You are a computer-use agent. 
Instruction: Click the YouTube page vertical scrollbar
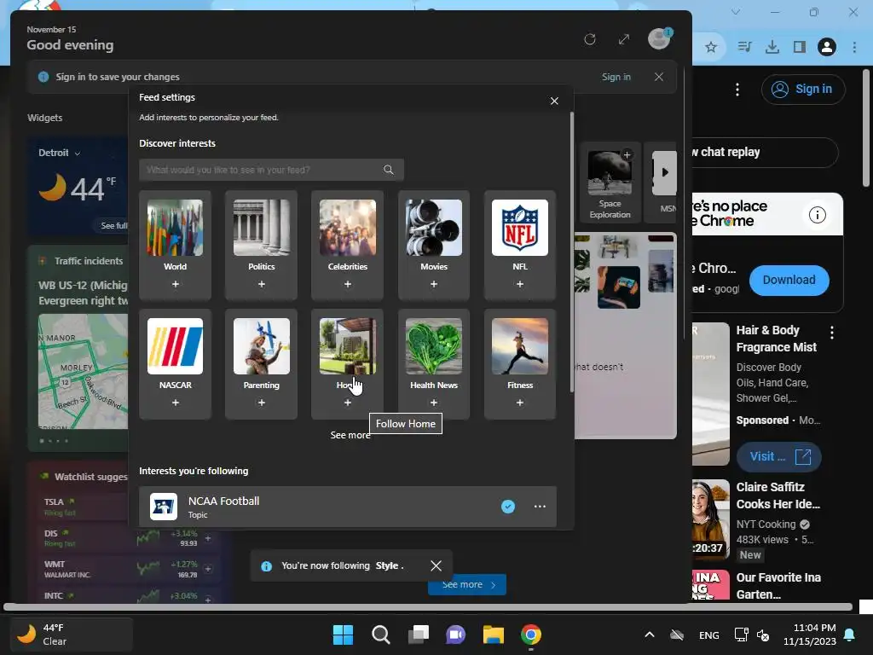pos(865,128)
